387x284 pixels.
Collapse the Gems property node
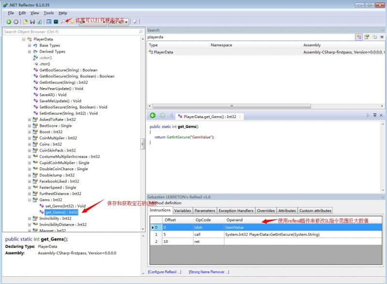click(30, 200)
